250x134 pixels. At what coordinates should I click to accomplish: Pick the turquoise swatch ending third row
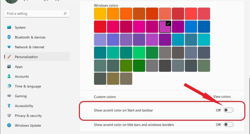204,40
